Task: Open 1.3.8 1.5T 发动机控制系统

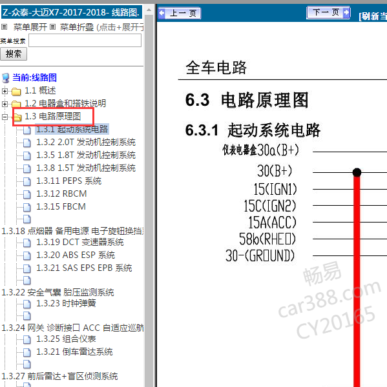Action: (86, 168)
